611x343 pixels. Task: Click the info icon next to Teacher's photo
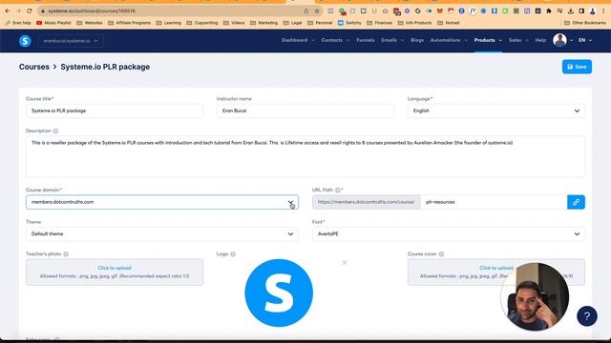66,254
